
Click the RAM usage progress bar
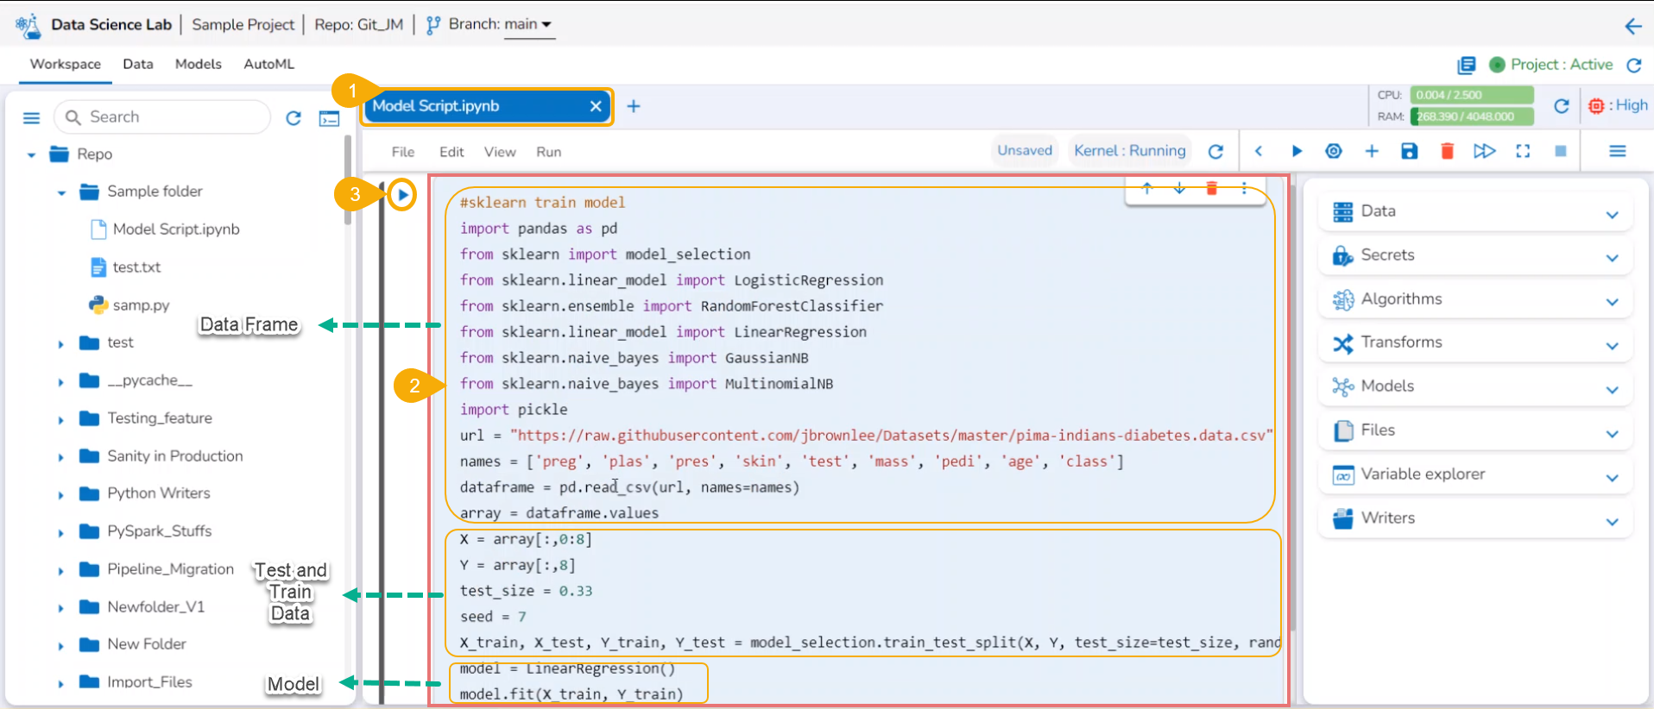(1472, 116)
